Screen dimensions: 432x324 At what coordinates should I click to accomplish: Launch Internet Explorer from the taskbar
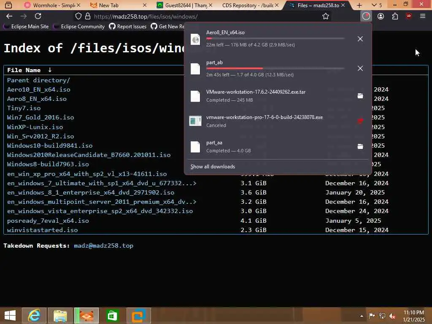[34, 316]
